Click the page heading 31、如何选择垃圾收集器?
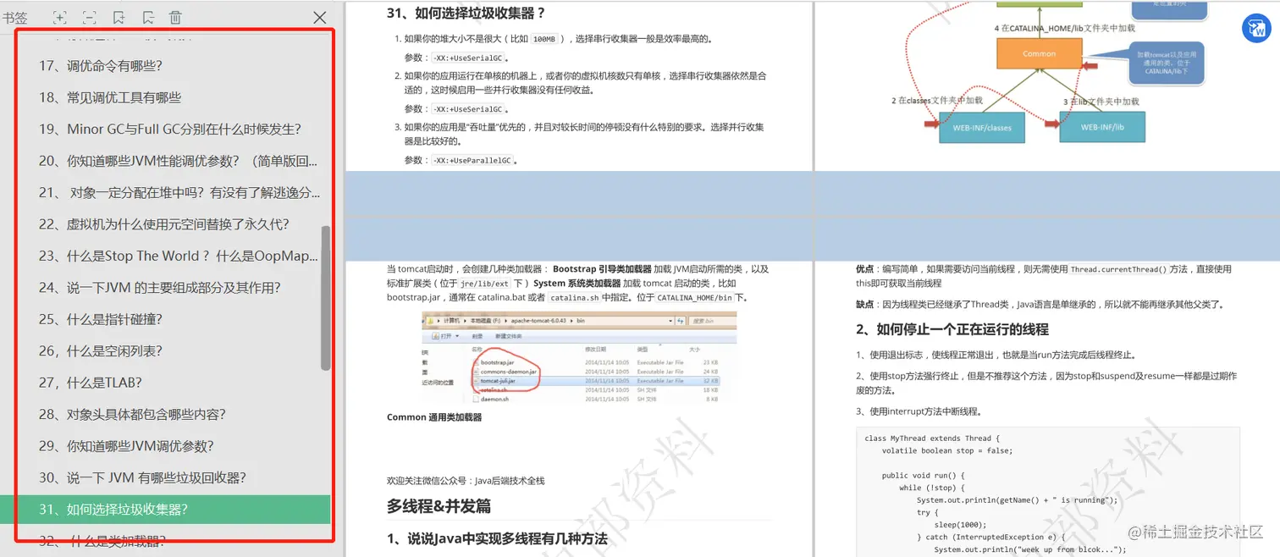Screen dimensions: 1280x557 pyautogui.click(x=466, y=13)
